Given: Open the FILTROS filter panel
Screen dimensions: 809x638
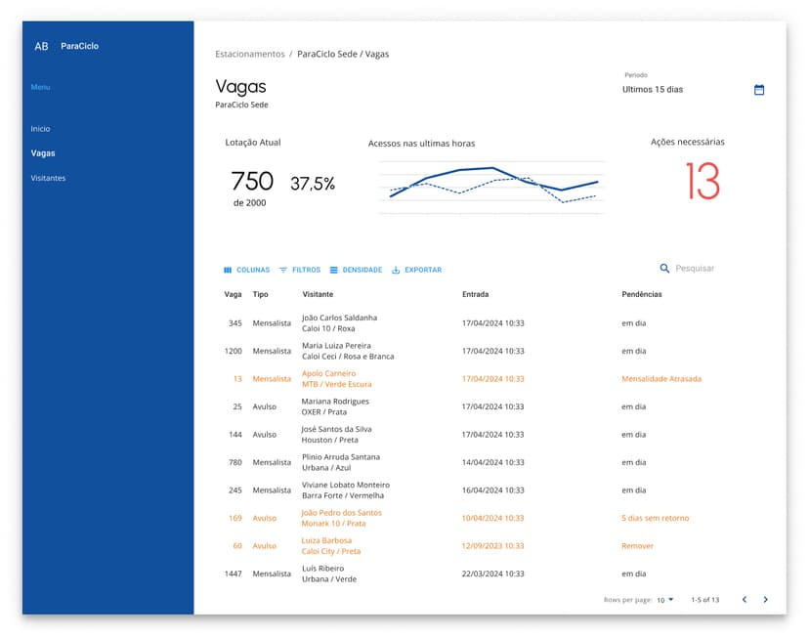Looking at the screenshot, I should click(299, 271).
